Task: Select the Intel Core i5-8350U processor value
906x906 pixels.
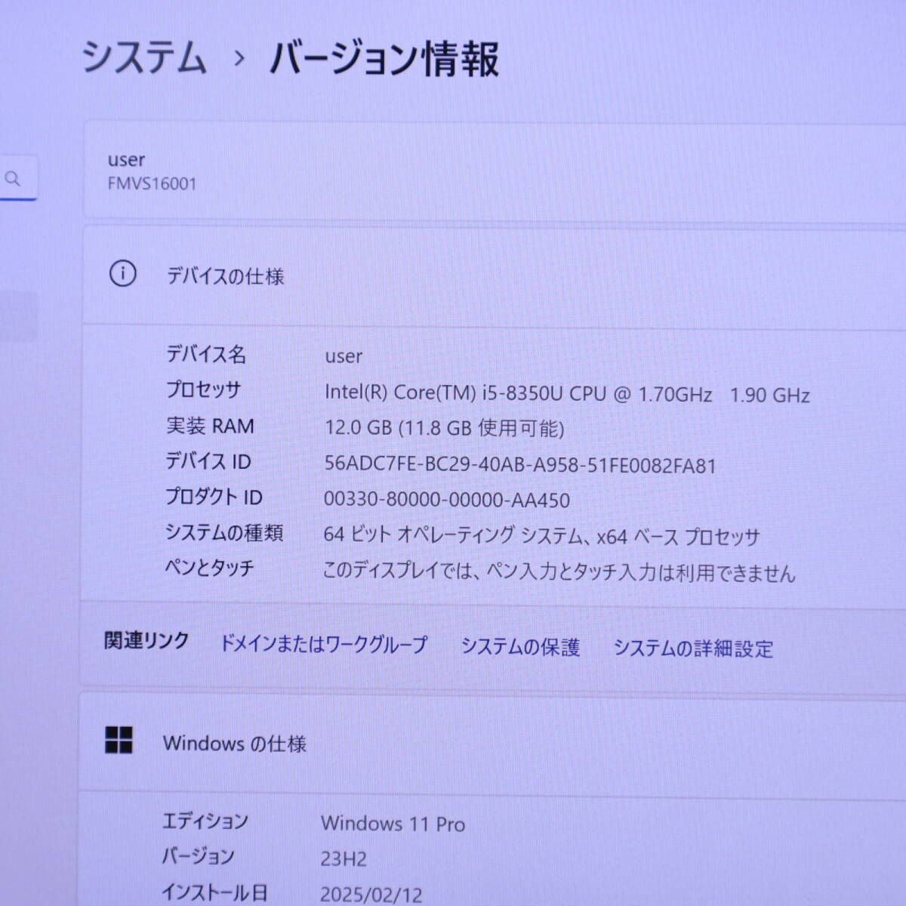Action: 567,394
